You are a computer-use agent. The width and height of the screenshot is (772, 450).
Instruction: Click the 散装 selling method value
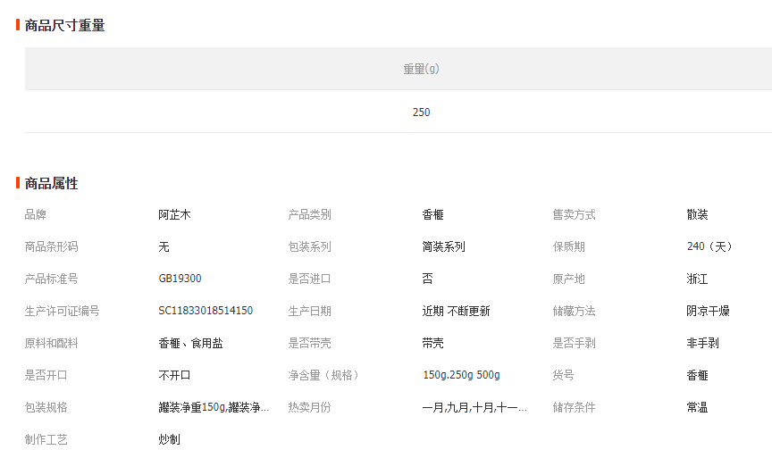point(698,214)
